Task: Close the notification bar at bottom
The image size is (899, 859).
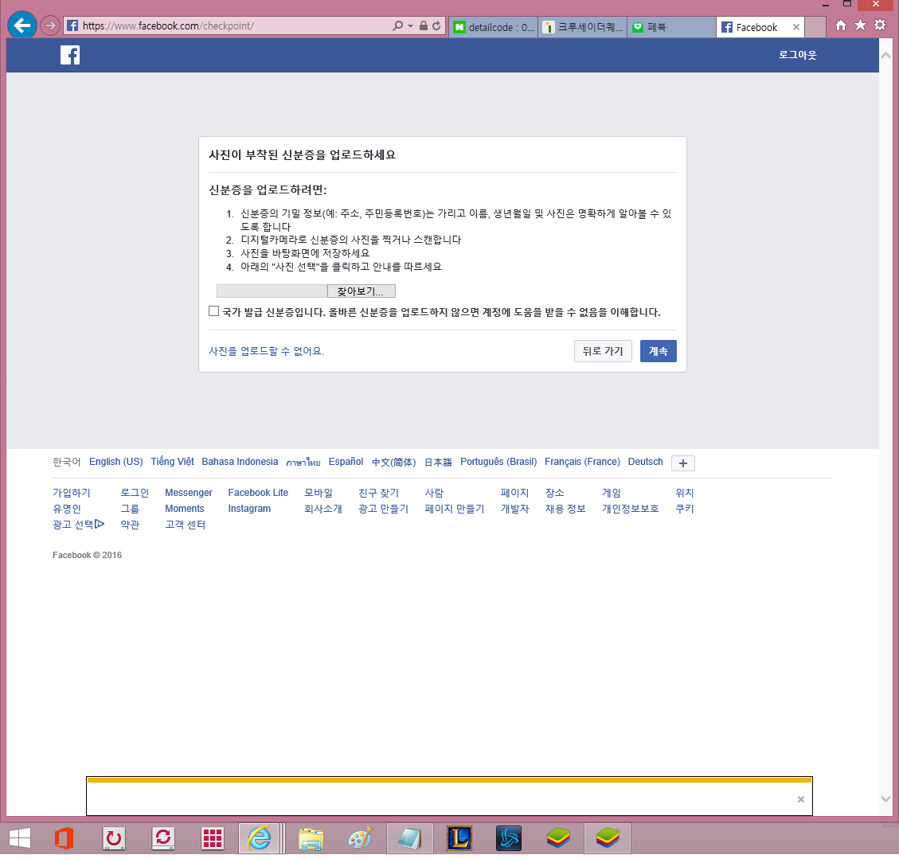Action: pos(801,800)
